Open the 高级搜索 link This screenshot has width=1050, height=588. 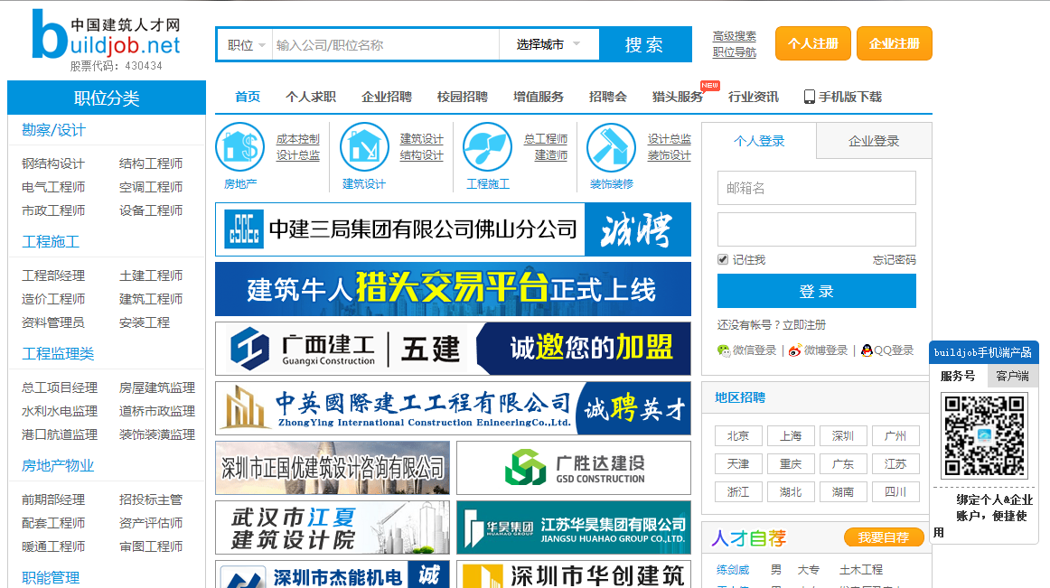(735, 36)
